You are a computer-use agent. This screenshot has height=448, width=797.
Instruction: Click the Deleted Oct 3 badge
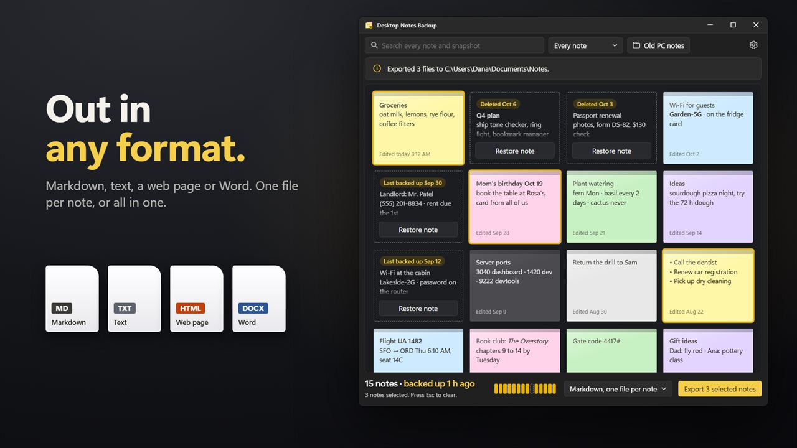[595, 104]
